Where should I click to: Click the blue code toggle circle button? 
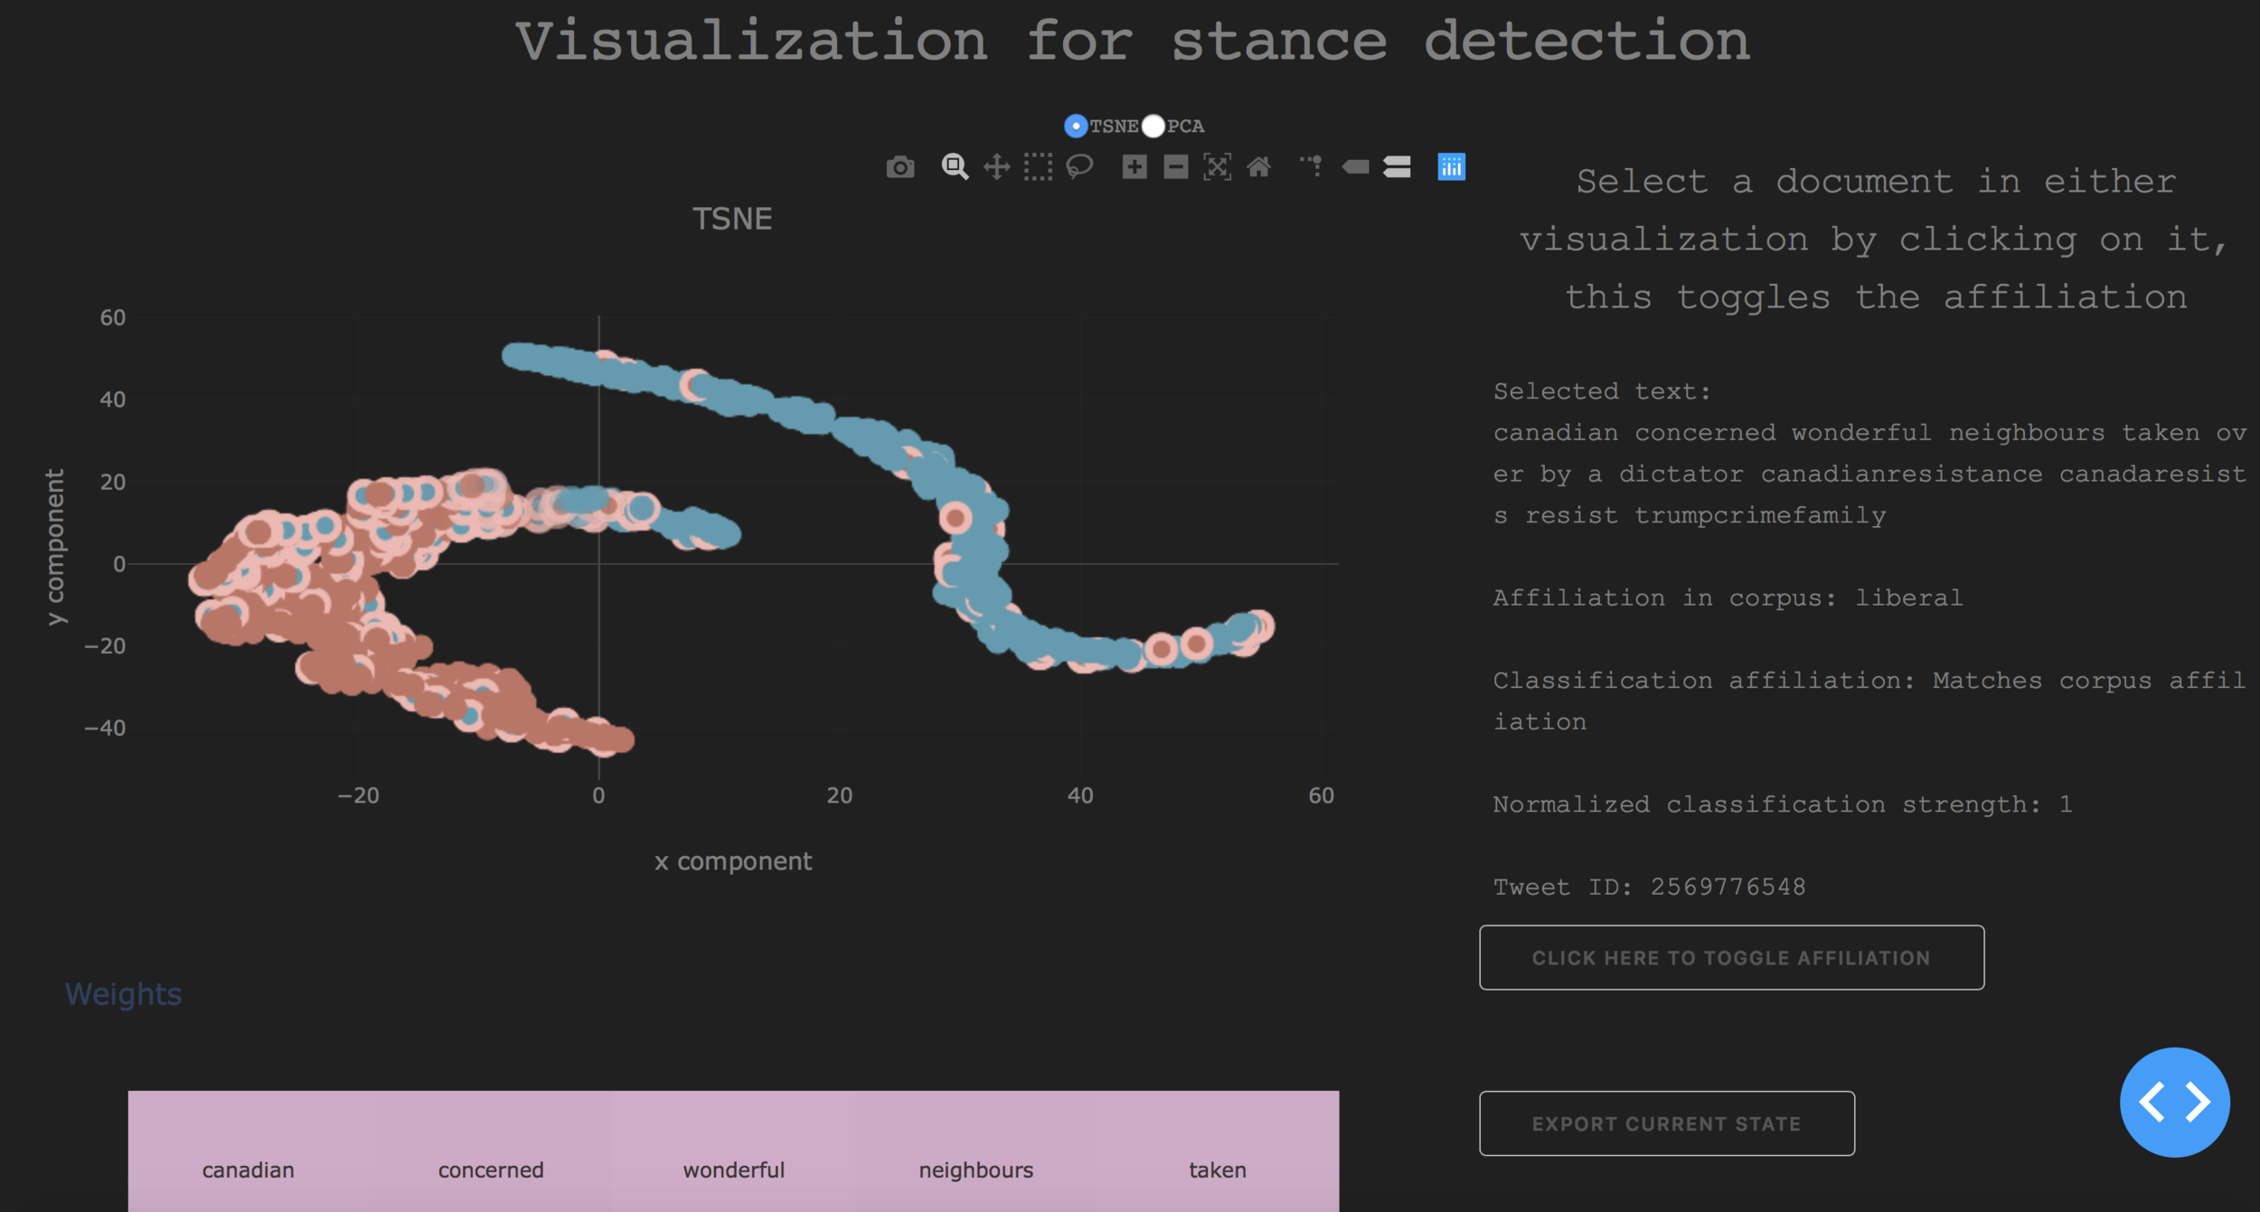pos(2174,1102)
